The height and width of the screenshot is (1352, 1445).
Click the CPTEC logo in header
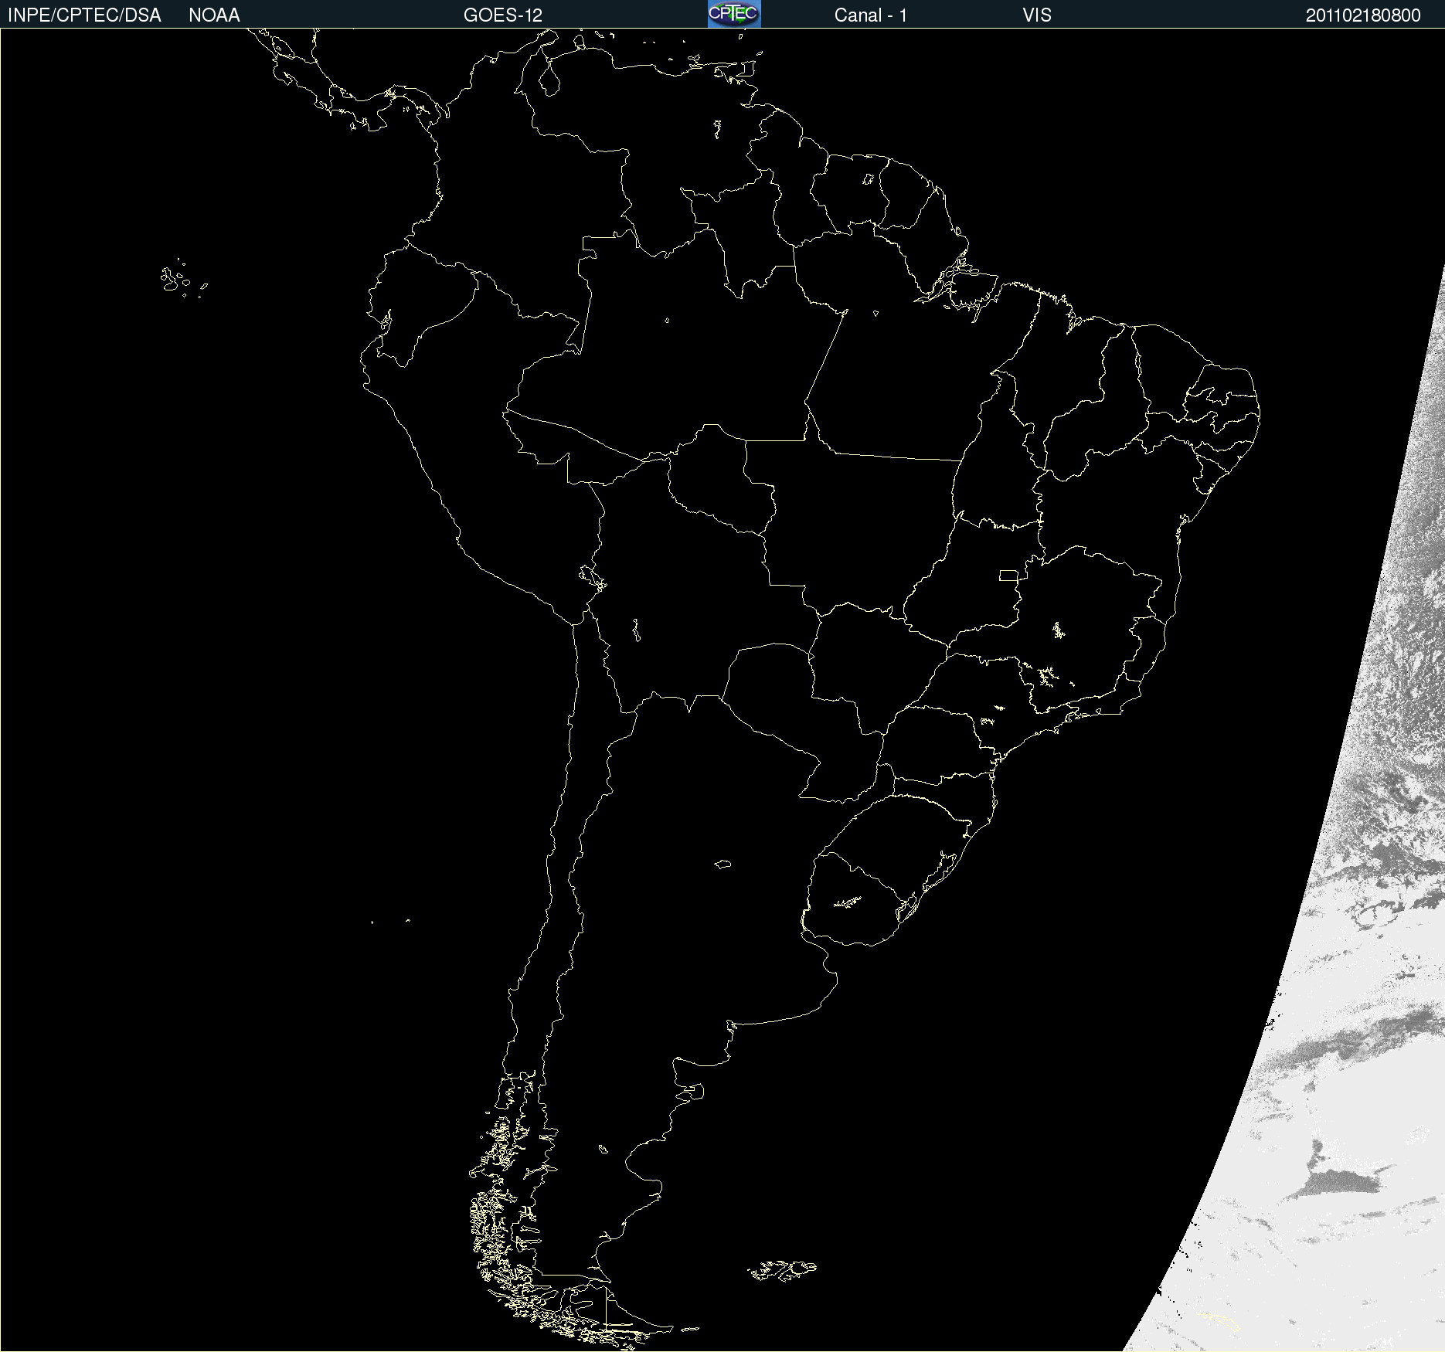pyautogui.click(x=734, y=14)
